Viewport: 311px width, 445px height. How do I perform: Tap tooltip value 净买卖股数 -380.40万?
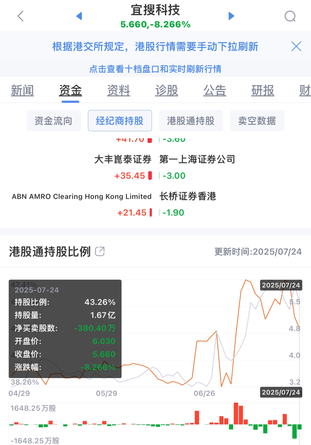click(x=95, y=328)
